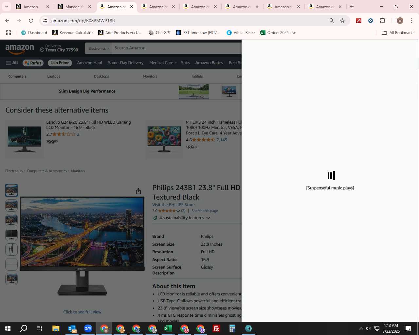419x335 pixels.
Task: Click the Search this page link
Action: tap(205, 211)
